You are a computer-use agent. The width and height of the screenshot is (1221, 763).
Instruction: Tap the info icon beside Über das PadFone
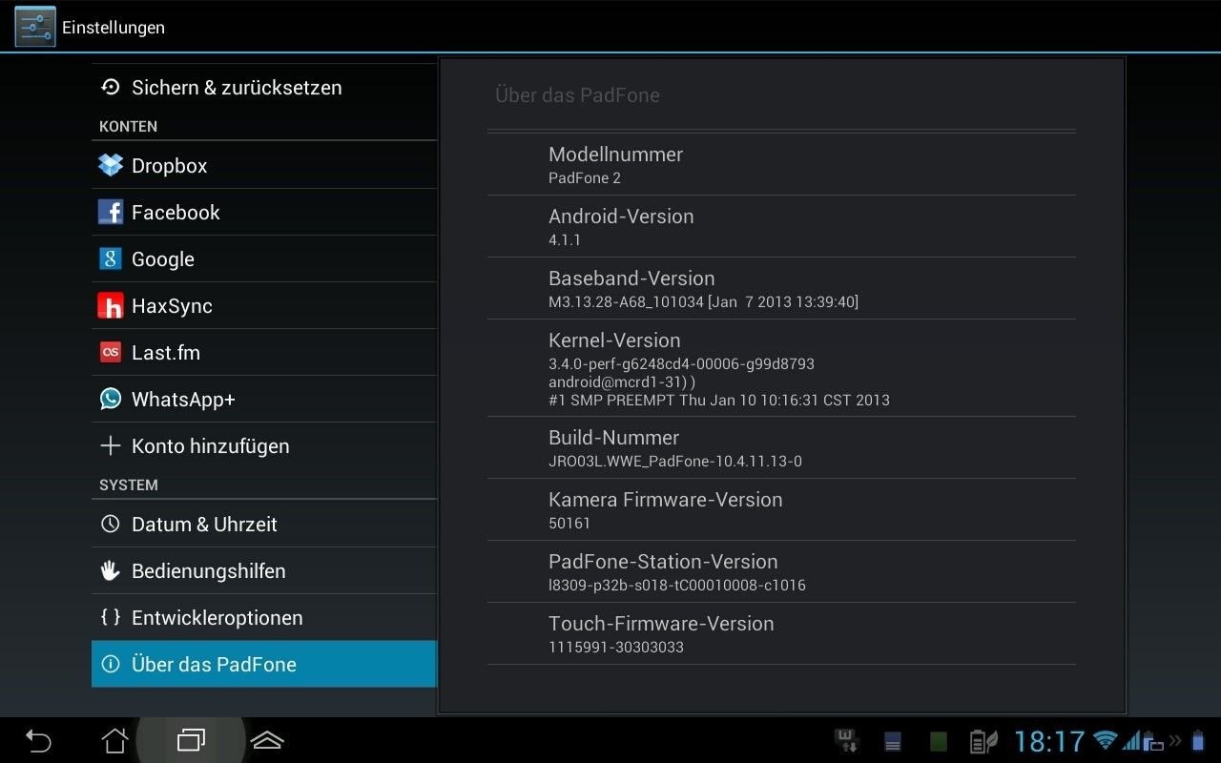pos(111,664)
